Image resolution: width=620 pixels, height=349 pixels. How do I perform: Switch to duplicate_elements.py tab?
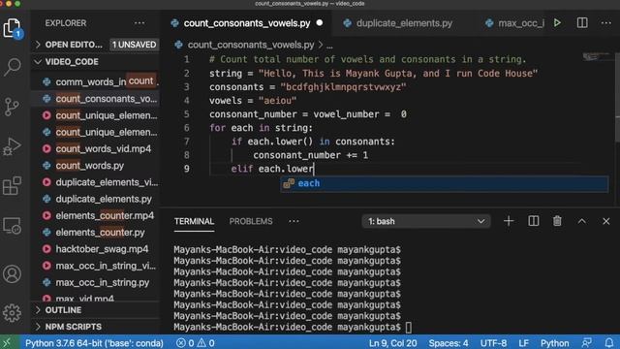(404, 23)
